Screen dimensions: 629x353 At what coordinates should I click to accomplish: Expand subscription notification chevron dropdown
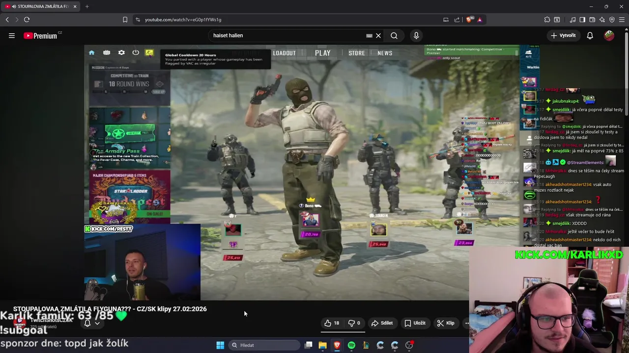97,323
